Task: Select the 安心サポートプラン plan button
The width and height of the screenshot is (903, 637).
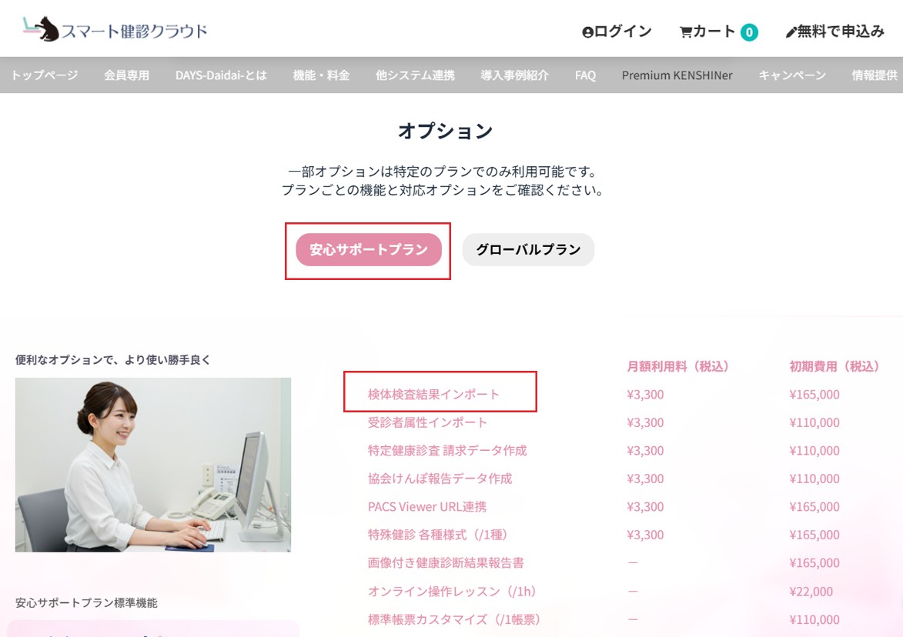Action: (x=369, y=250)
